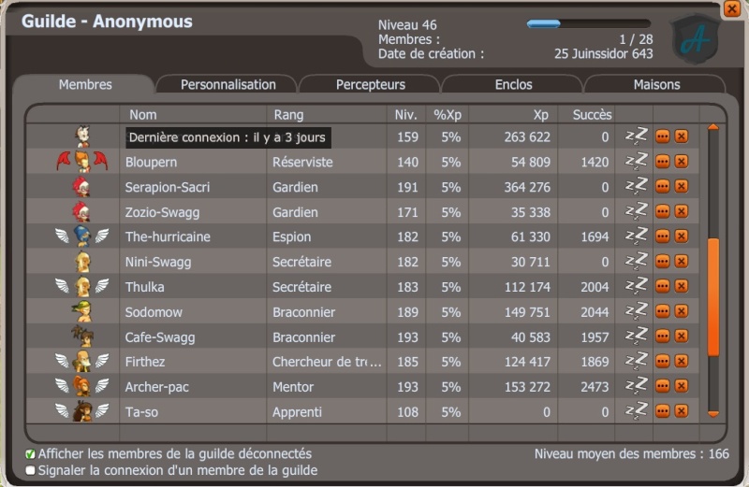The image size is (749, 487).
Task: Open the rights menu for Firthez
Action: point(663,361)
